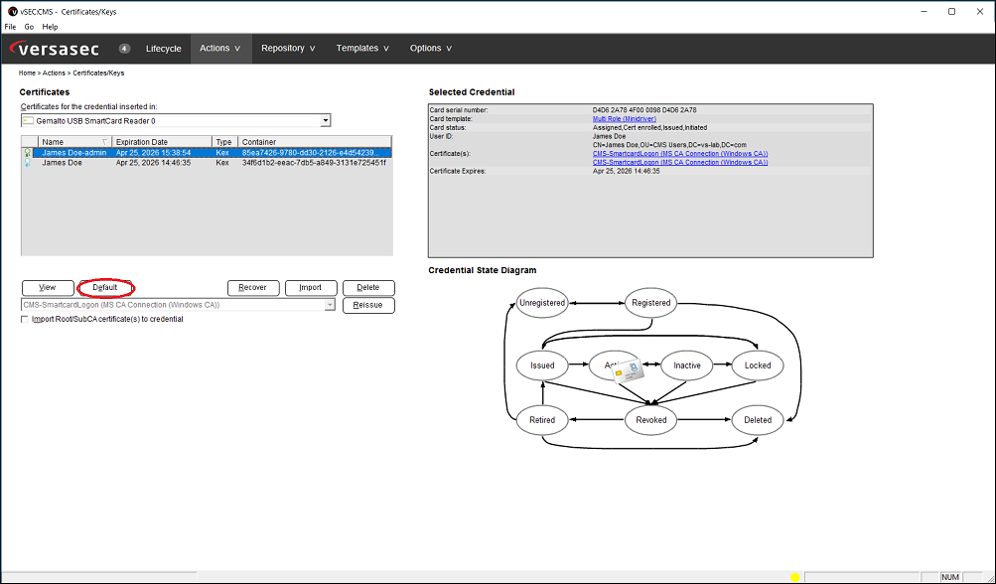Click the Issued state node
The height and width of the screenshot is (584, 996).
pos(542,365)
